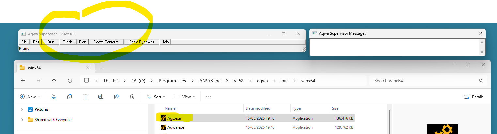Click the Aqwa Supervisor Messages window icon
The width and height of the screenshot is (497, 134).
315,33
